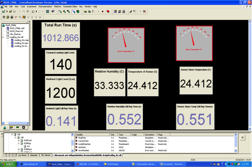Click the animation mode green icon
The height and width of the screenshot is (167, 252).
[78, 11]
